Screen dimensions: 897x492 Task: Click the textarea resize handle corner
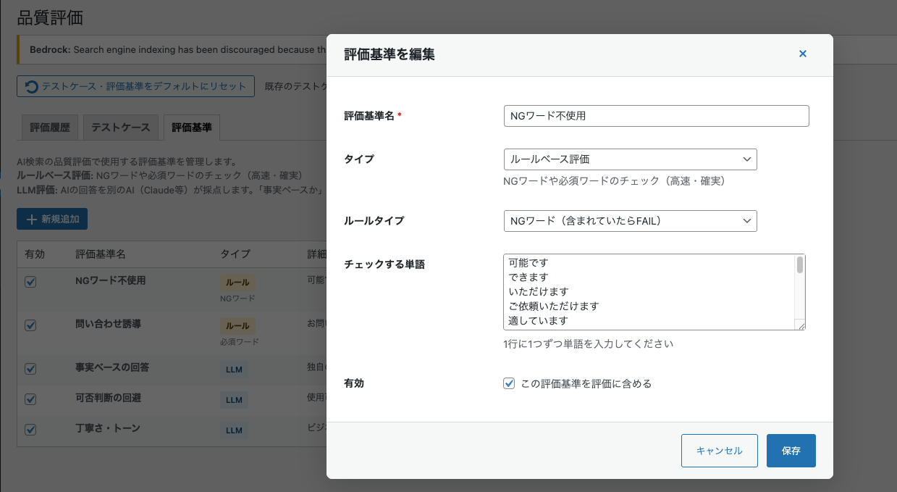801,325
